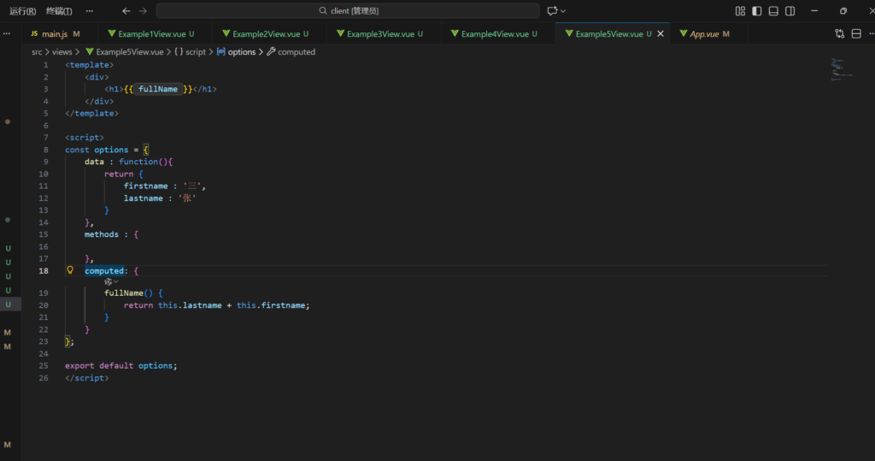
Task: Toggle the bottom panel visibility
Action: click(773, 11)
